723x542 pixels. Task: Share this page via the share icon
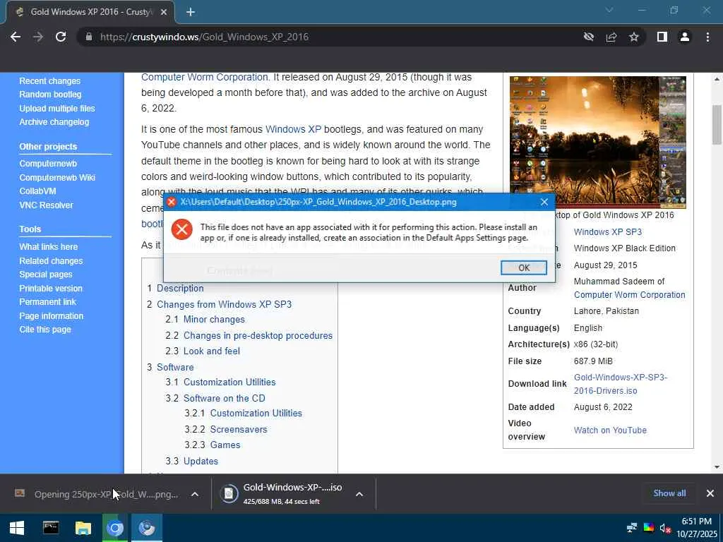(x=611, y=37)
